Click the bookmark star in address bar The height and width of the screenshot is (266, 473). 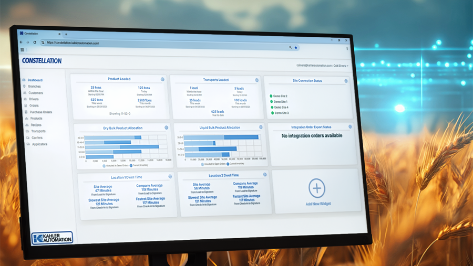tap(295, 48)
